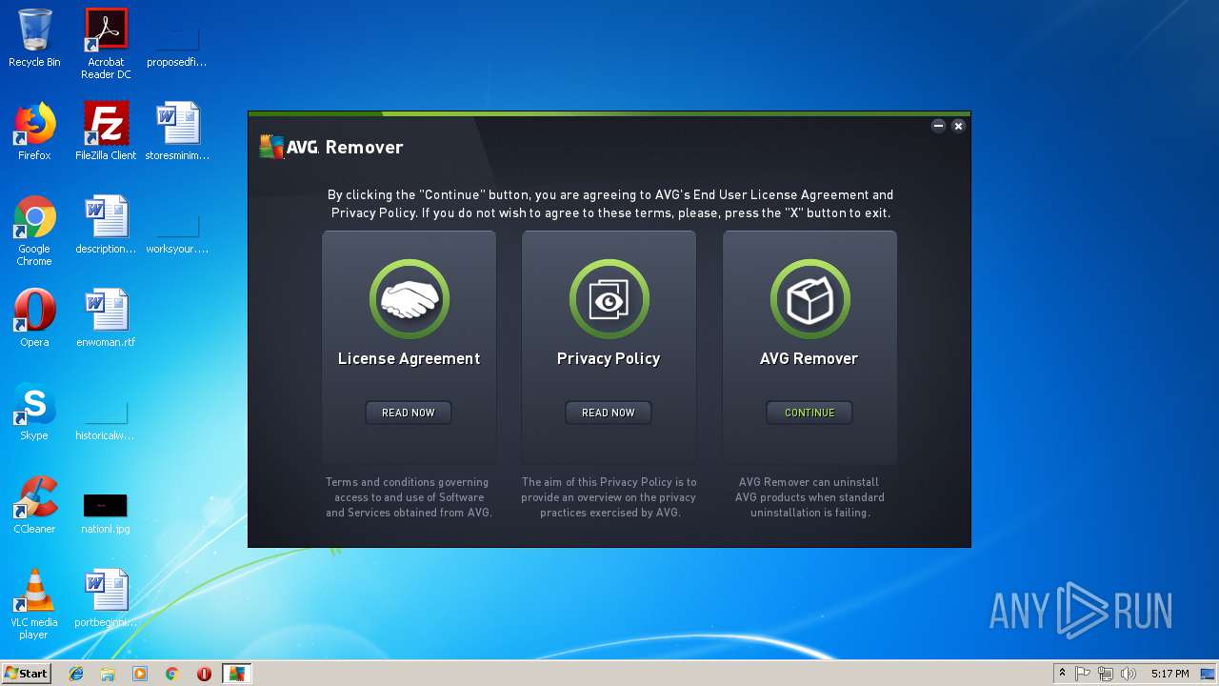Click the 'The aim of this Privacy Policy' description
Screen dimensions: 1219x686
609,497
